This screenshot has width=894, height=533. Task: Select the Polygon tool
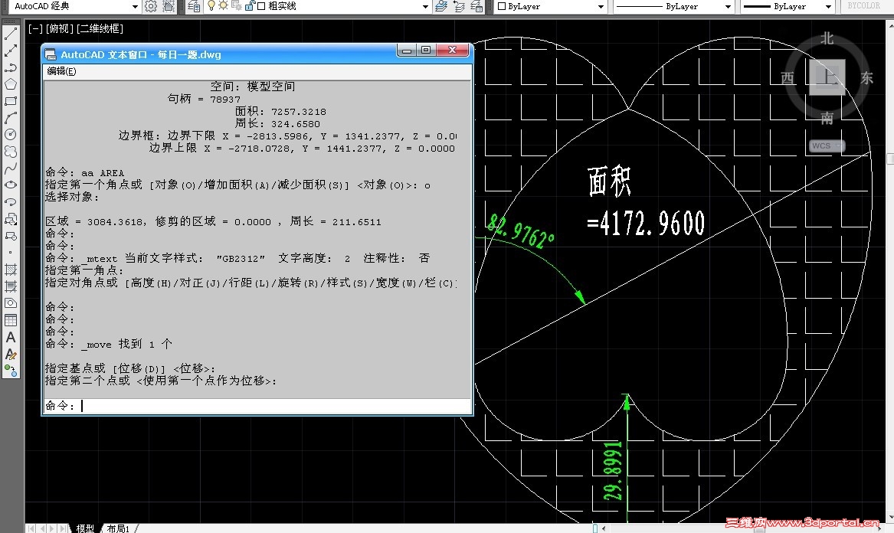[x=10, y=84]
